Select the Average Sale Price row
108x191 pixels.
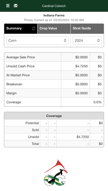click(x=54, y=57)
